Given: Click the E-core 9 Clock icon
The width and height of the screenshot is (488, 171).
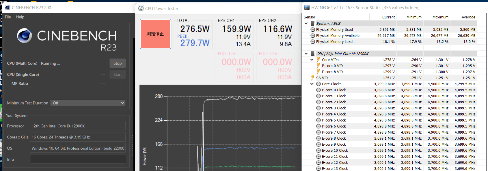Looking at the screenshot, I should click(x=318, y=144).
